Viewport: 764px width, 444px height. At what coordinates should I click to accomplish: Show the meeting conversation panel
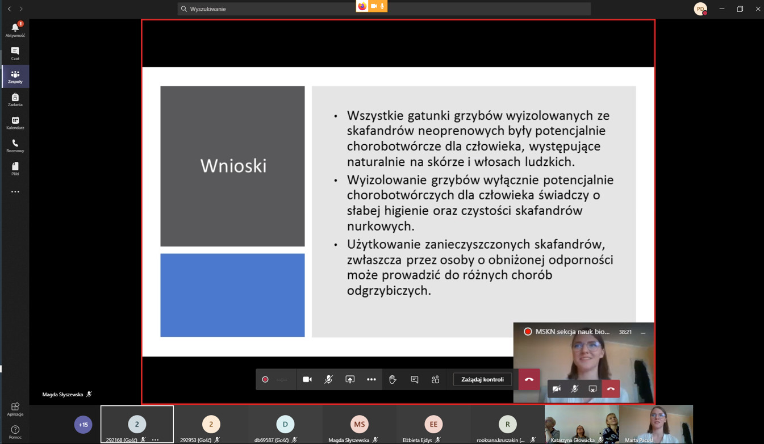(414, 379)
